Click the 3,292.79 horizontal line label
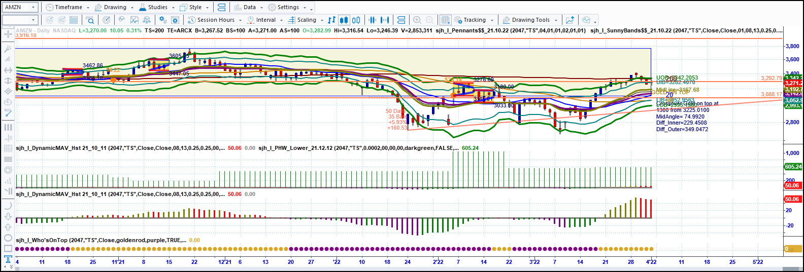The height and width of the screenshot is (272, 804). click(x=771, y=78)
